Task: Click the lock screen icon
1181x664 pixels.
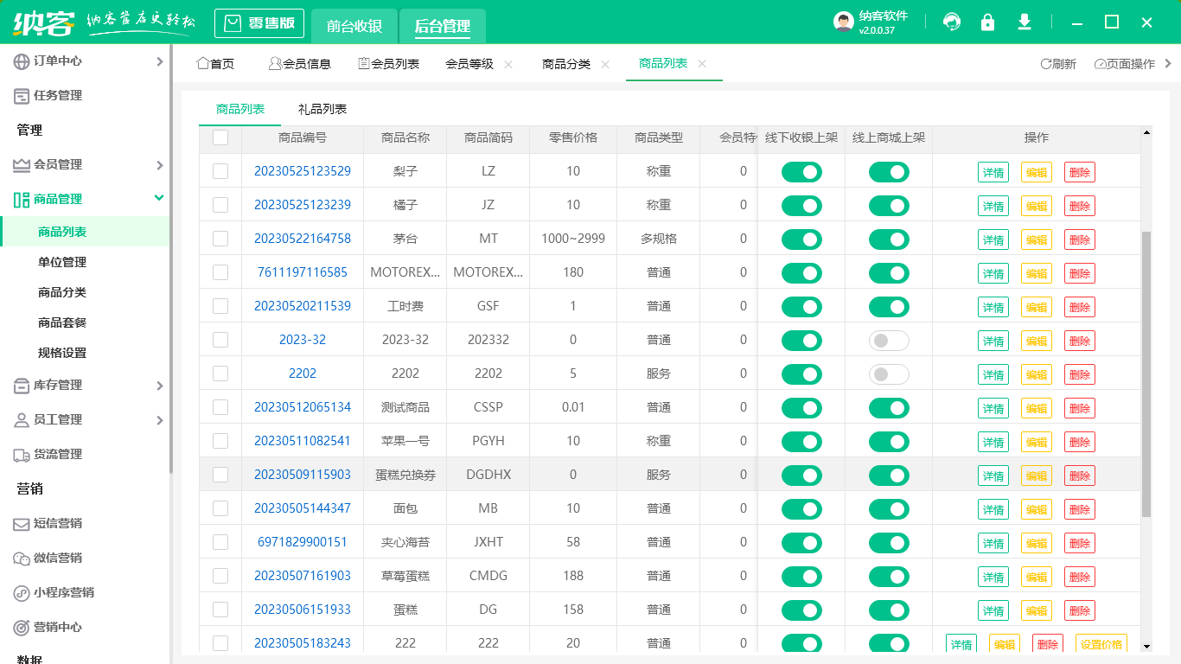Action: pyautogui.click(x=988, y=22)
